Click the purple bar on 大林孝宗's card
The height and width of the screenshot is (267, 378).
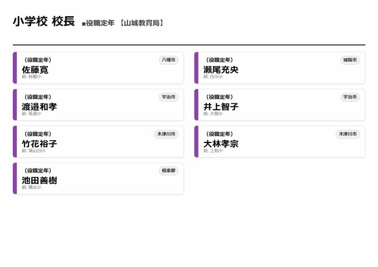(196, 141)
